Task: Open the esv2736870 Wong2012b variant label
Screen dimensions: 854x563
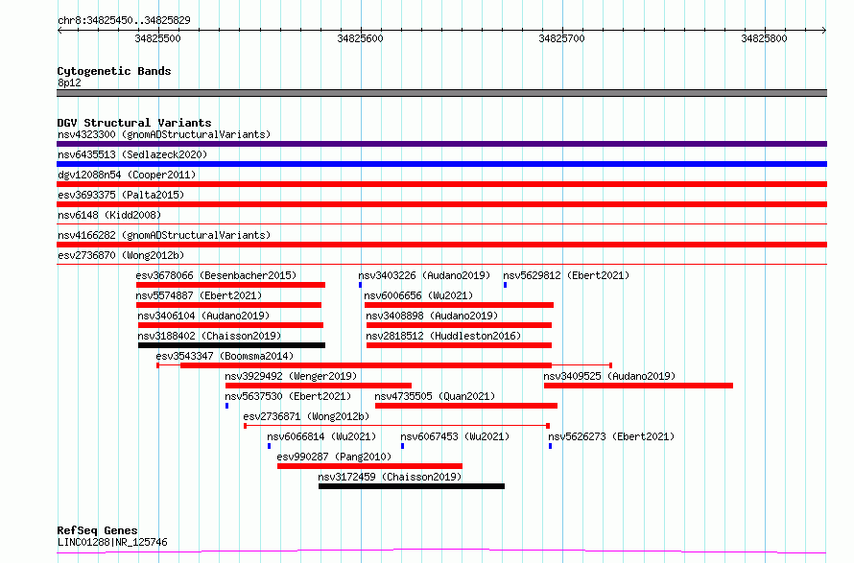Action: click(x=121, y=255)
